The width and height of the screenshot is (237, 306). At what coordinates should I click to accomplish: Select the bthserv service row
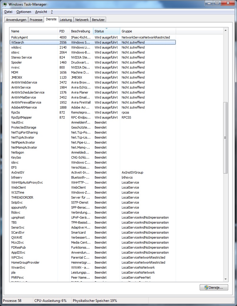(x=93, y=178)
